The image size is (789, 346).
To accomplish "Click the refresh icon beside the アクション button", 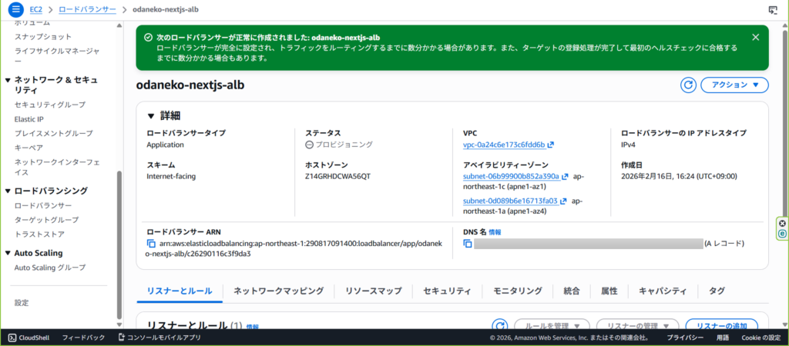I will pos(688,85).
